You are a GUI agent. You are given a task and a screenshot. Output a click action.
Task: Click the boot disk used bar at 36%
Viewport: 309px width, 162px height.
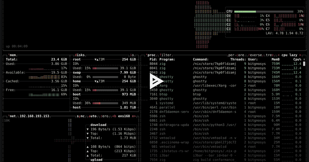coord(105,103)
